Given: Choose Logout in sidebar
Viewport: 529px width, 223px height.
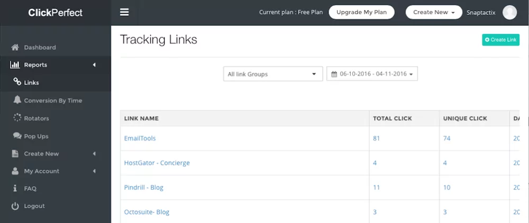Looking at the screenshot, I should [x=34, y=206].
